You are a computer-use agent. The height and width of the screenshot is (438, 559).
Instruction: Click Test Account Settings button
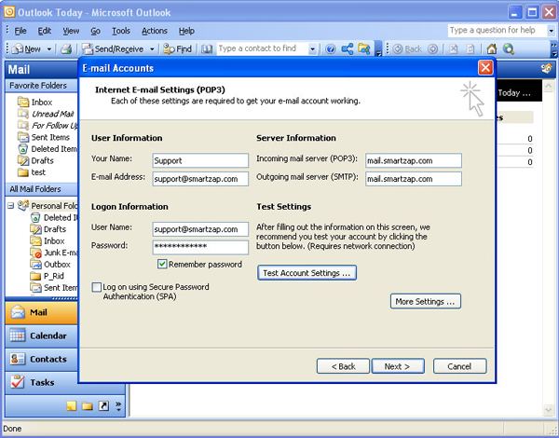click(x=307, y=273)
